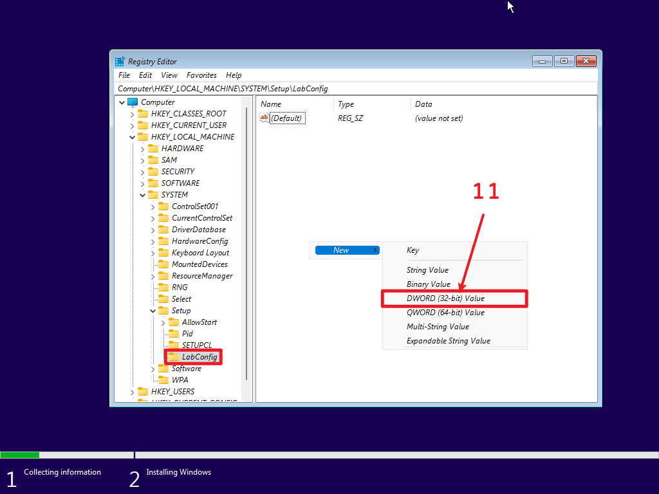This screenshot has width=659, height=494.
Task: Click the (Default) string value icon
Action: pos(264,118)
